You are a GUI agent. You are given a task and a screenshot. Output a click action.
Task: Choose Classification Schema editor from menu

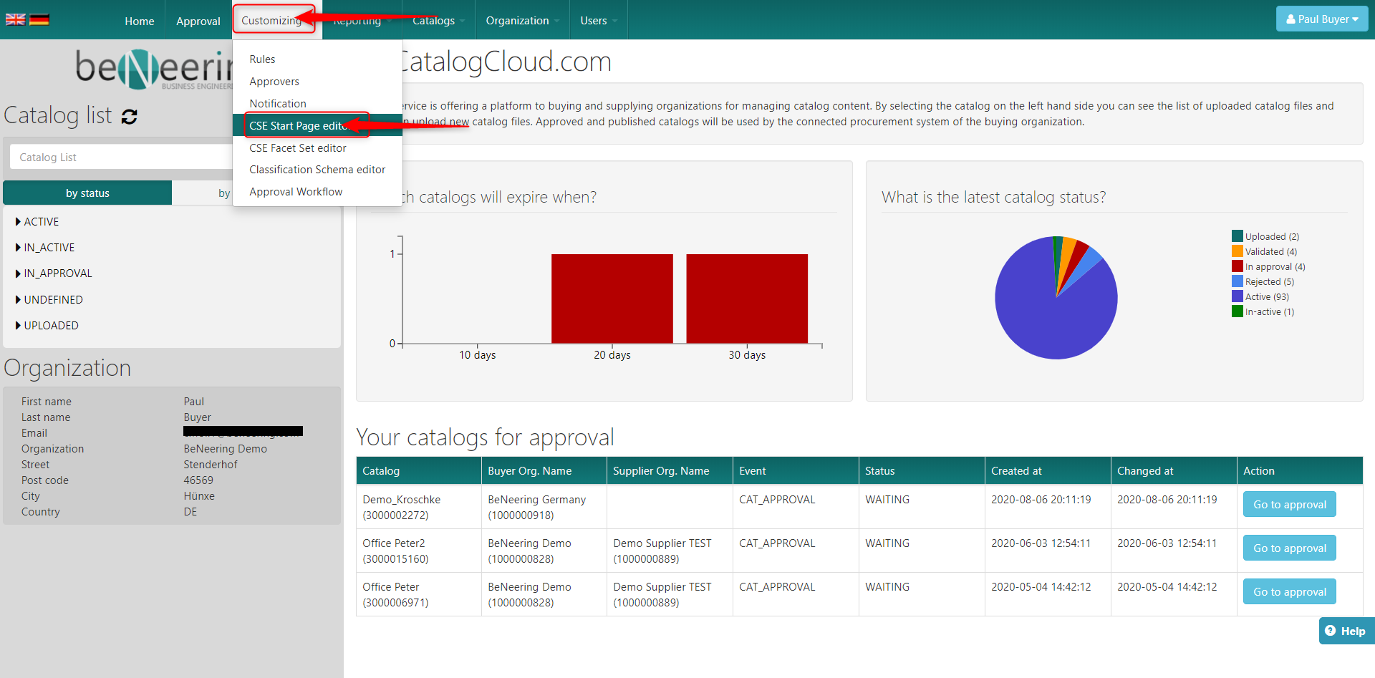317,170
